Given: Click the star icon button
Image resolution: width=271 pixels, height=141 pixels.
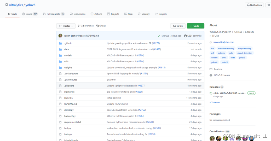Looking at the screenshot, I should (269, 5).
